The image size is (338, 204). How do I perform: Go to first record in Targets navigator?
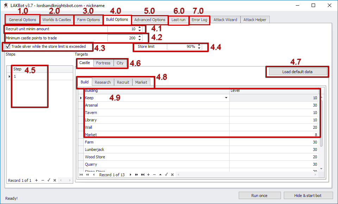click(81, 175)
